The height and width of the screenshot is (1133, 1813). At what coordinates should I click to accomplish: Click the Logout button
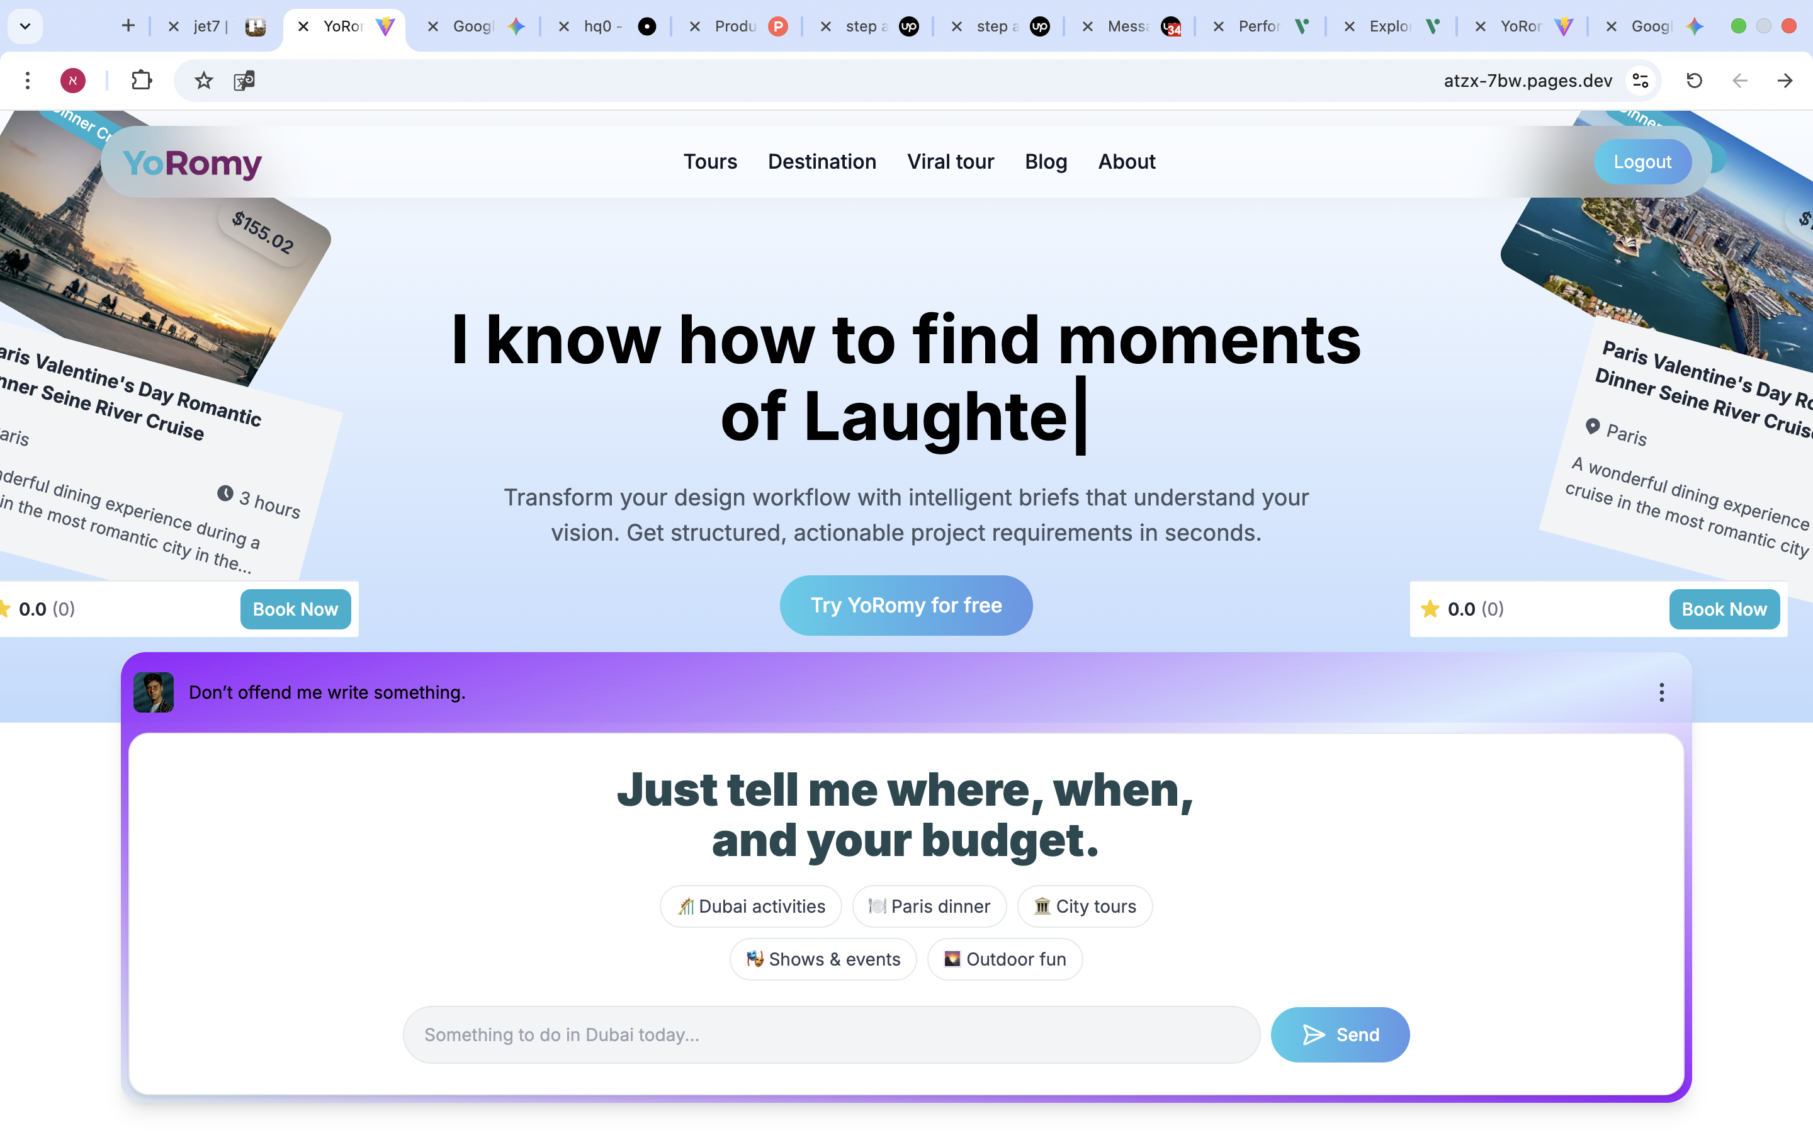(x=1643, y=161)
